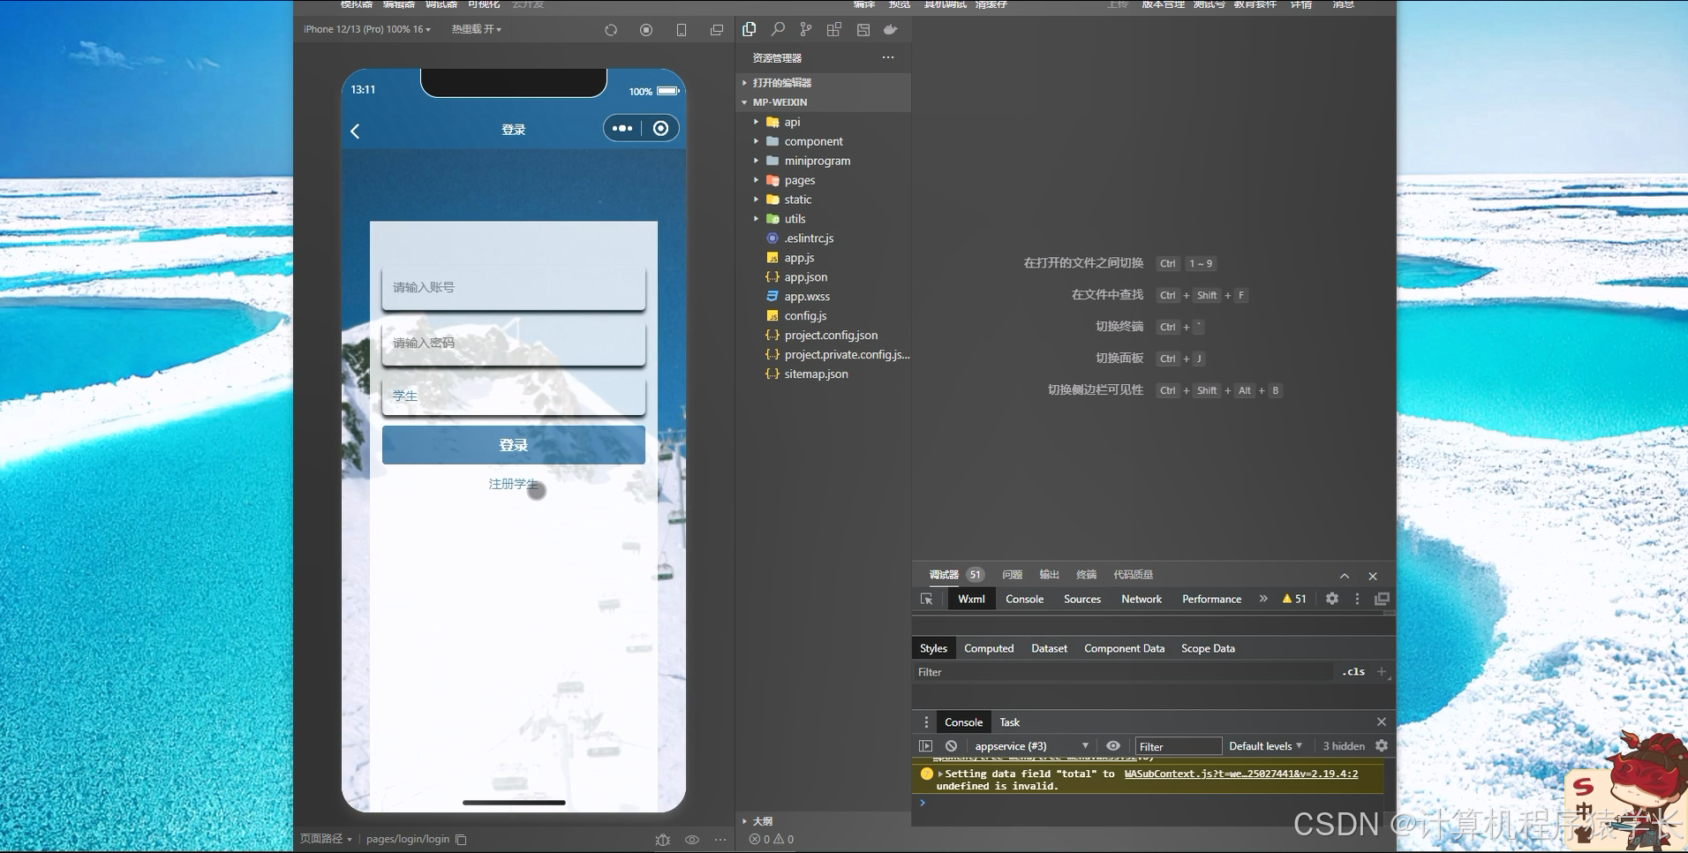
Task: Click the 51 warnings indicator
Action: tap(1294, 599)
